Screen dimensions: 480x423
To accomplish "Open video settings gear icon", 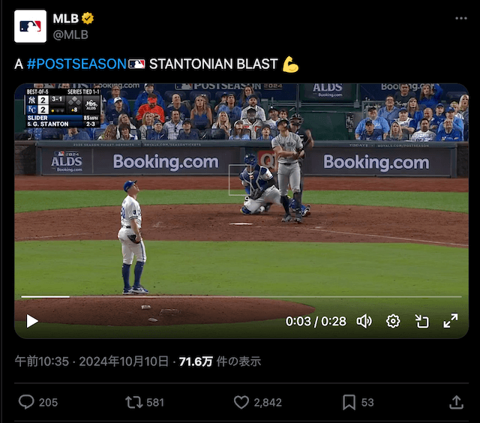I will pos(393,322).
